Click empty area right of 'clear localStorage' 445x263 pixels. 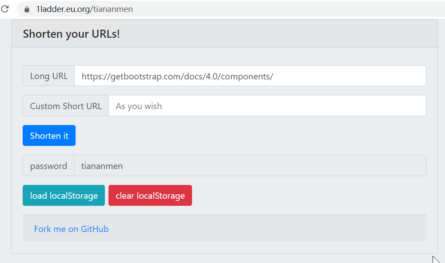(x=307, y=196)
